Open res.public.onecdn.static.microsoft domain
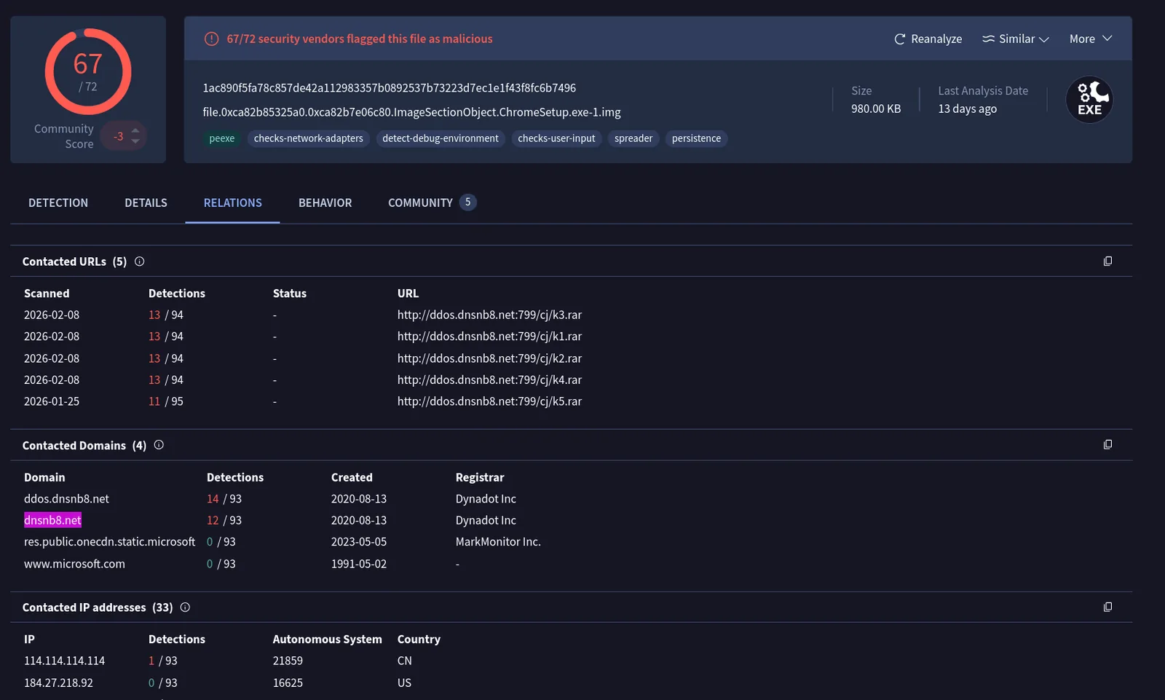Screen dimensions: 1165x700 [109, 541]
